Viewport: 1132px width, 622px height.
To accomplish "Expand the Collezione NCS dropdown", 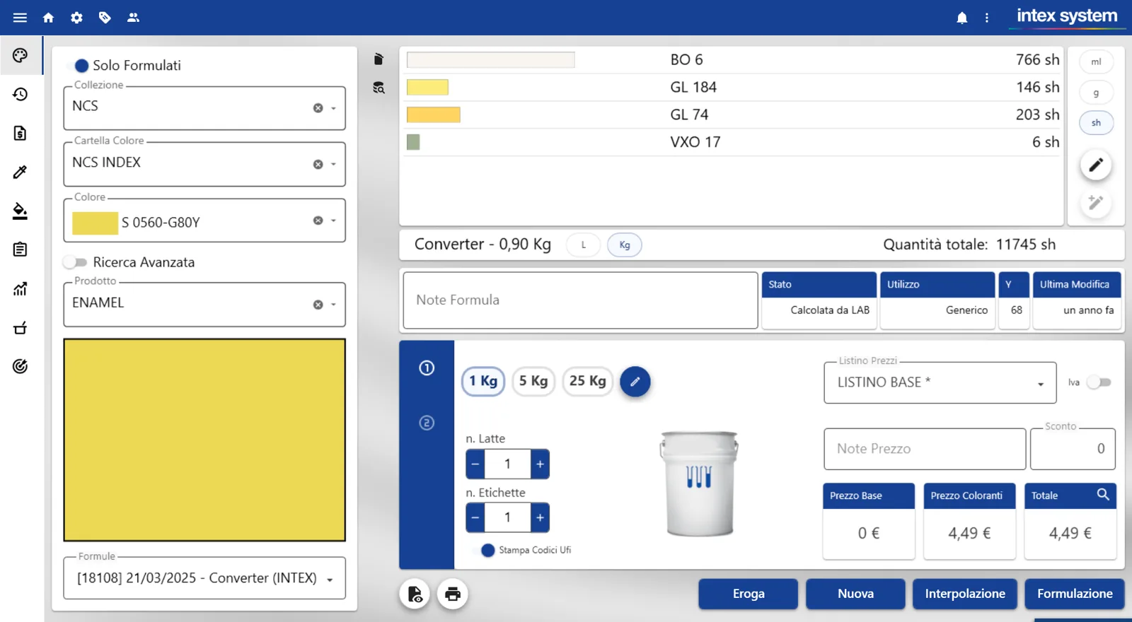I will click(333, 108).
